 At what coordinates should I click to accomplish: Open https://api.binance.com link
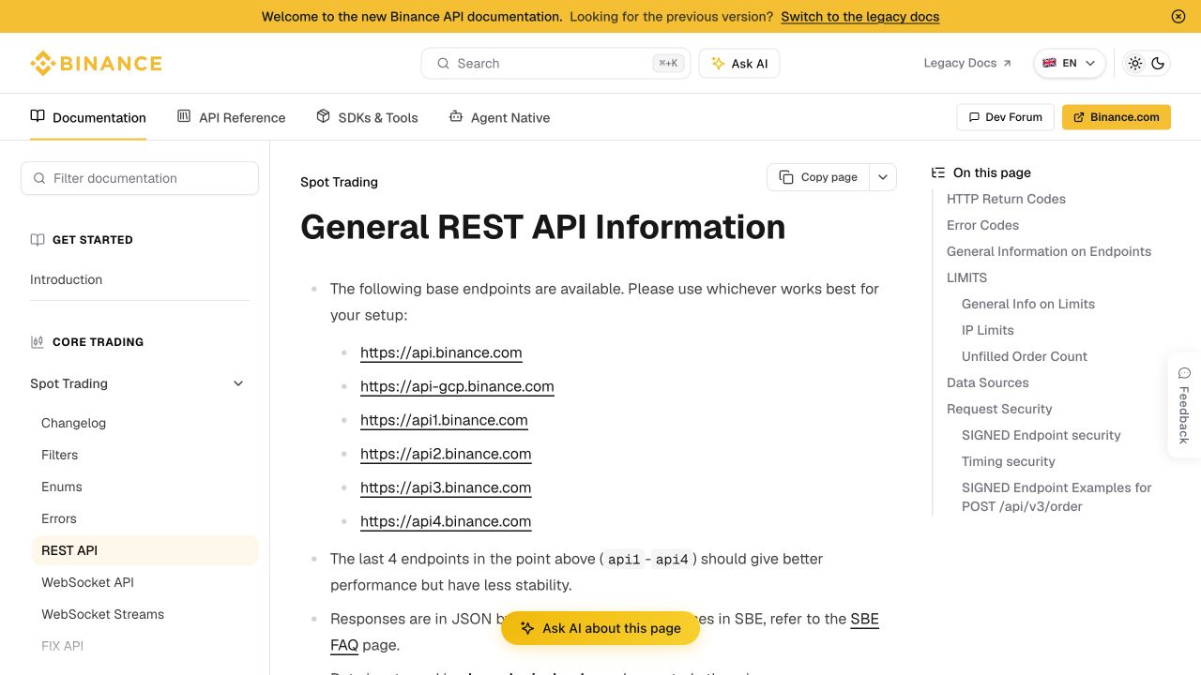point(441,352)
